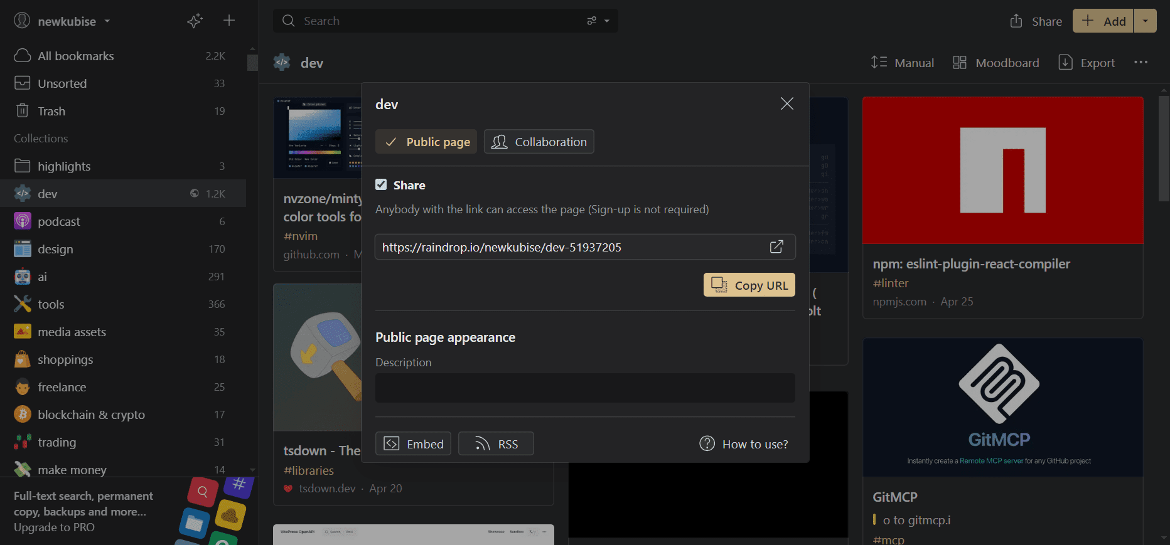
Task: Click the RSS button
Action: coord(496,443)
